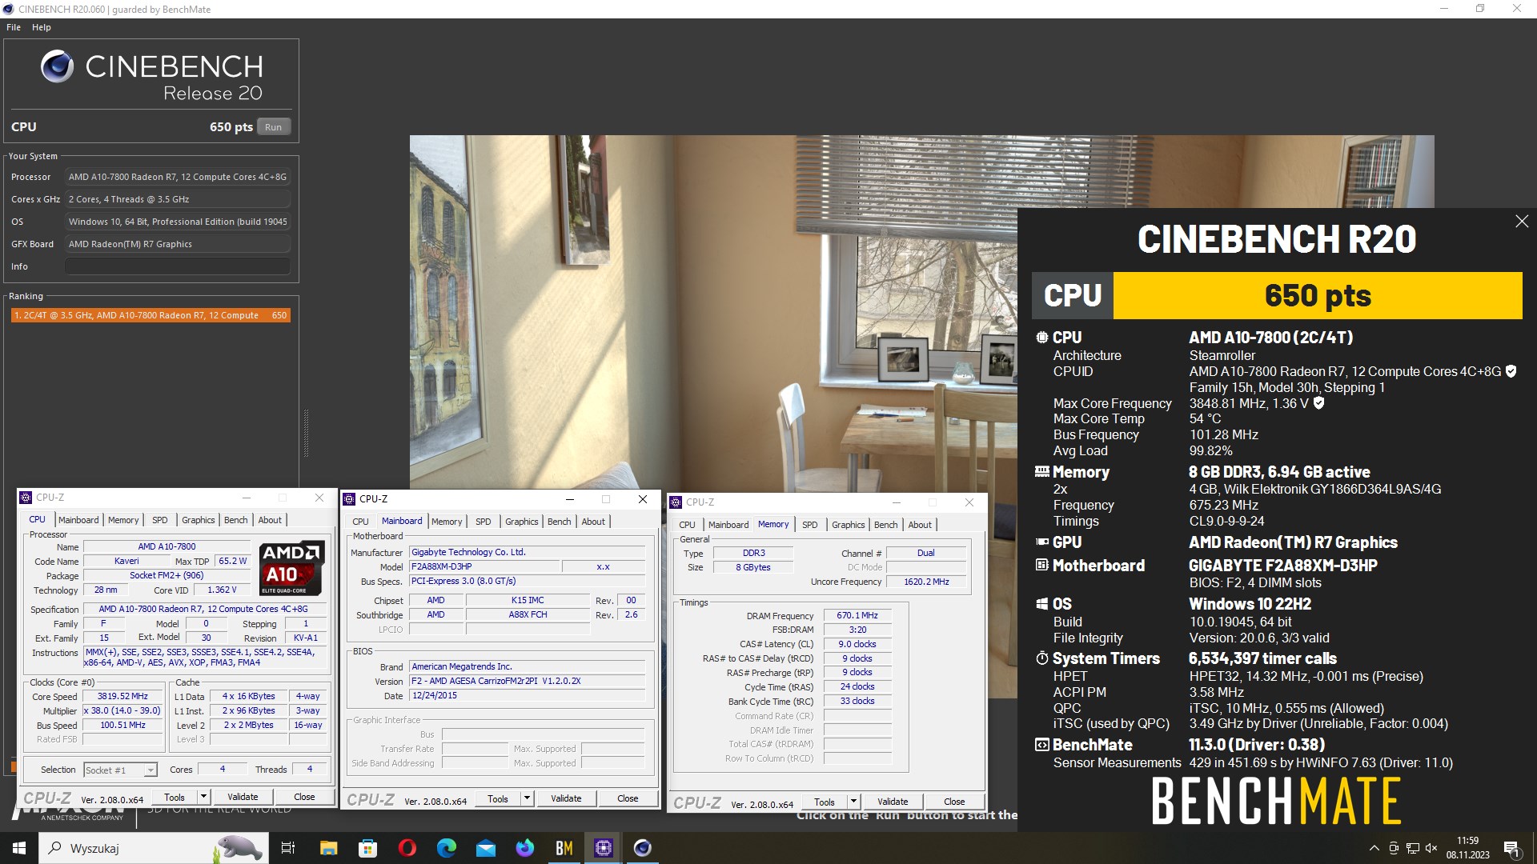Click the Wyszukaj taskbar search box

[x=154, y=848]
